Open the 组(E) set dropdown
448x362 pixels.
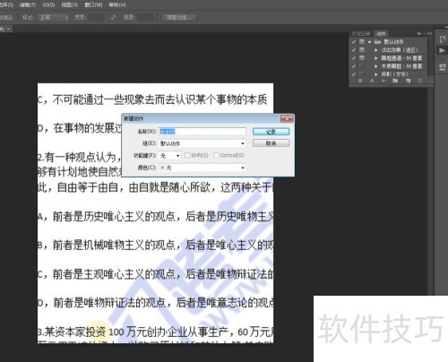click(x=202, y=143)
